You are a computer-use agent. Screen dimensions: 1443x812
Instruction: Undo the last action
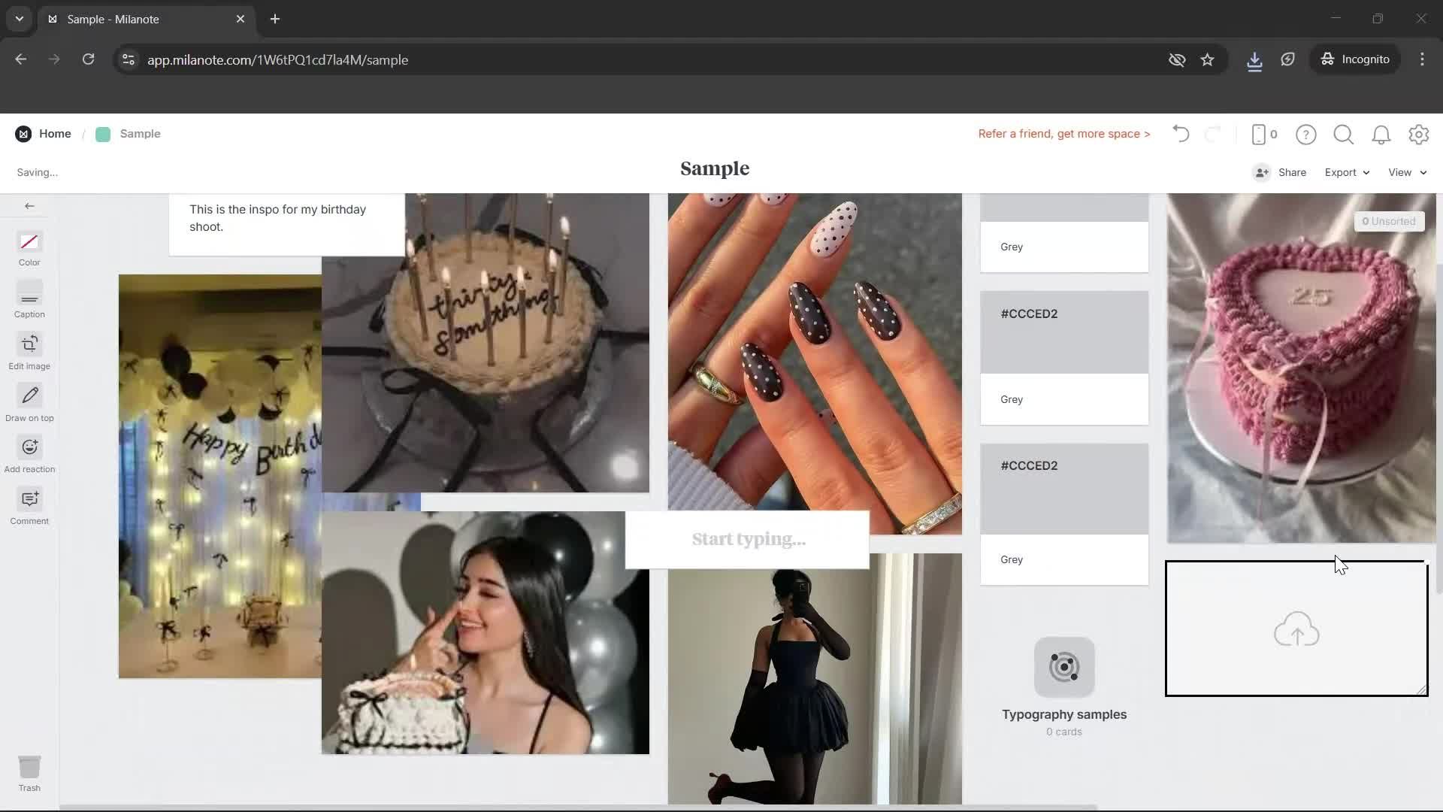pyautogui.click(x=1179, y=134)
